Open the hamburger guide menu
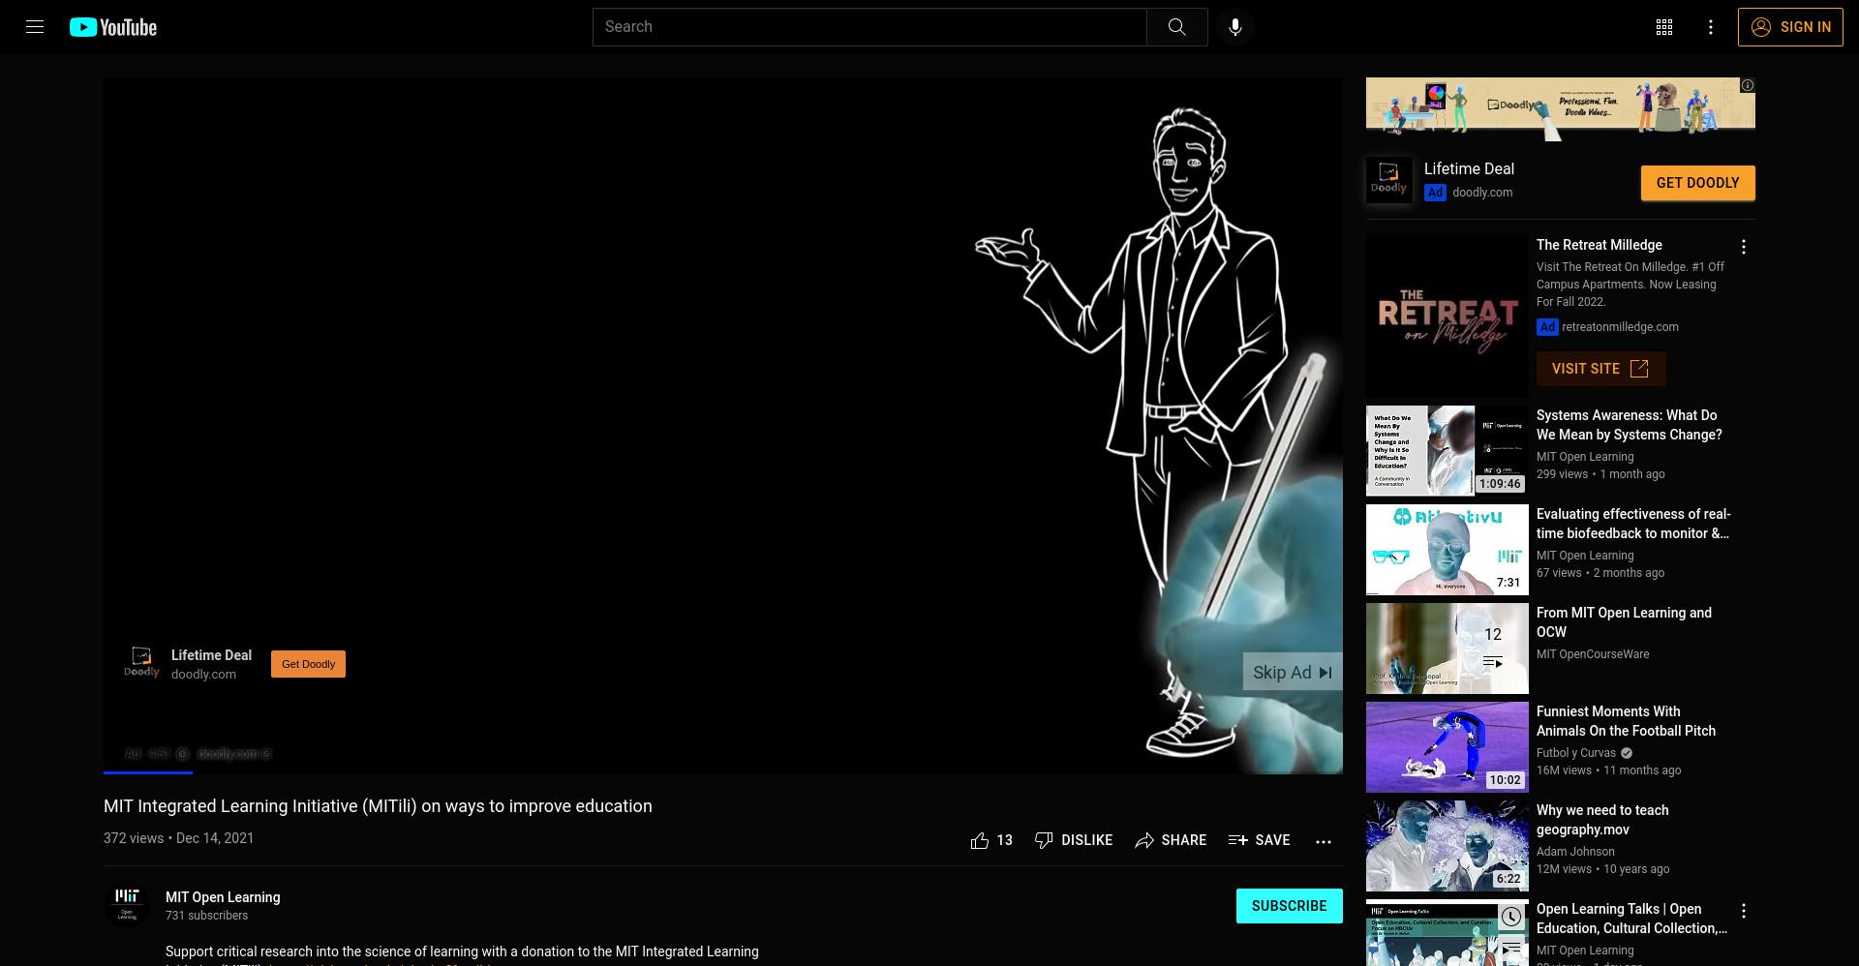1859x966 pixels. click(35, 27)
